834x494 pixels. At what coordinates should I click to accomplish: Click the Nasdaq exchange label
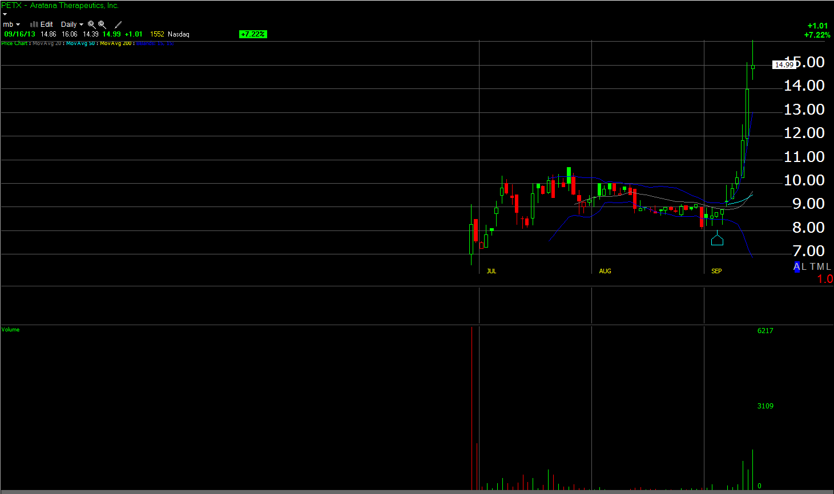tap(179, 34)
